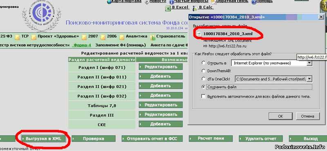Click the info icon beside Частые вопросы
This screenshot has height=151, width=327.
(172, 2)
